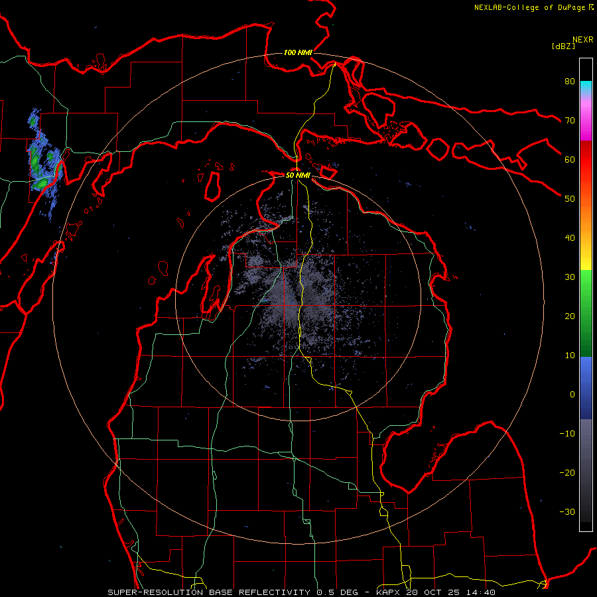
Task: Click the 50 value on the dBZ scale
Action: (570, 199)
